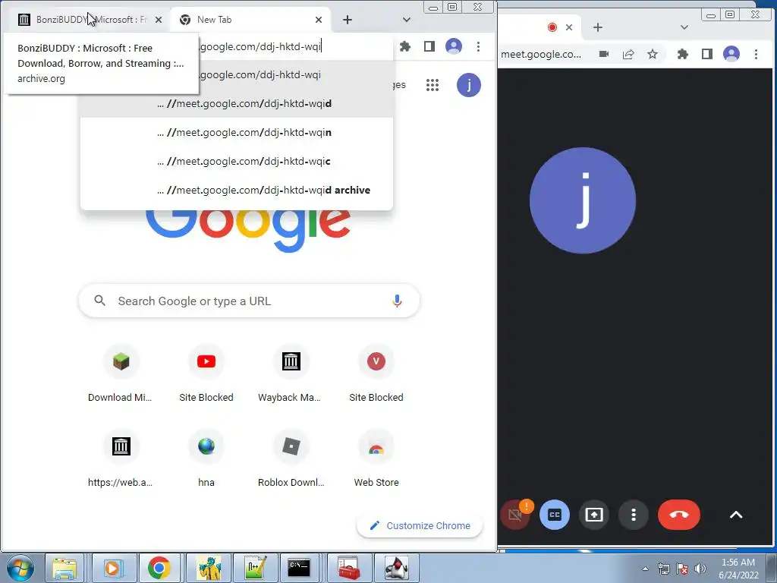Open new tab in left Chrome window

click(348, 20)
